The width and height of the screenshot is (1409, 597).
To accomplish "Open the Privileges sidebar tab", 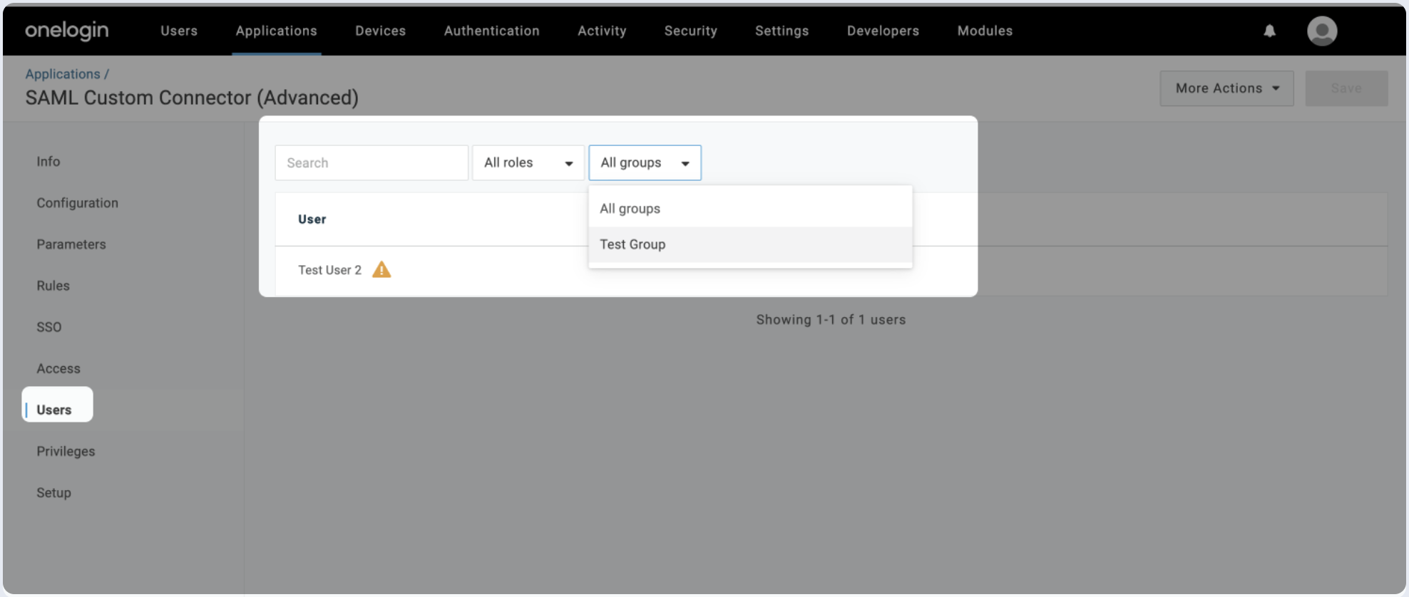I will 66,451.
